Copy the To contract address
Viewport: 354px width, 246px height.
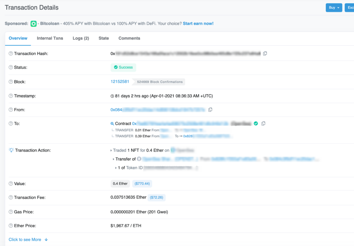(263, 124)
